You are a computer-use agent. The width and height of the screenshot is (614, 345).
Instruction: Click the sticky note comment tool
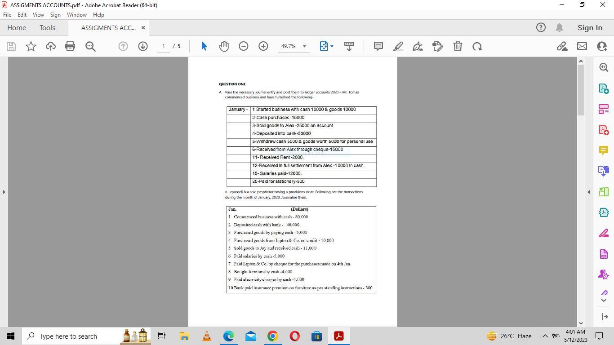[x=378, y=46]
